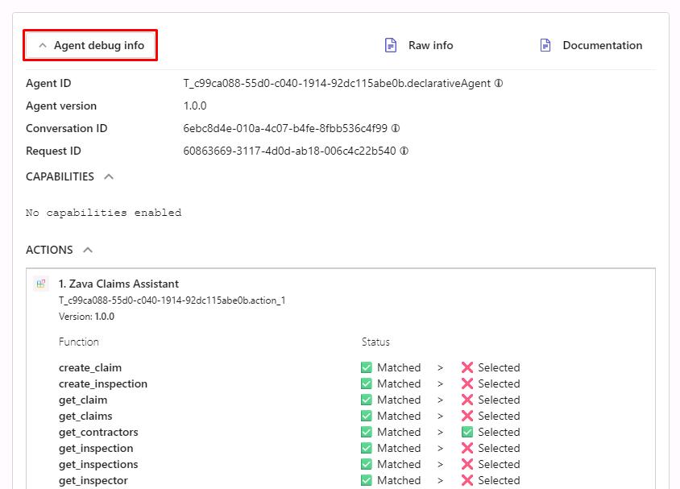Click green Selected check for get_contractors
This screenshot has height=489, width=680.
tap(467, 433)
